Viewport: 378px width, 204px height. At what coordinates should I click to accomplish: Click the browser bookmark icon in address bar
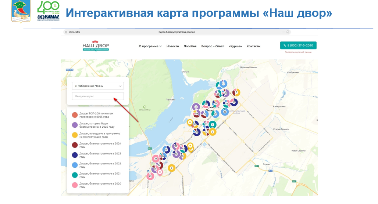[x=288, y=32]
